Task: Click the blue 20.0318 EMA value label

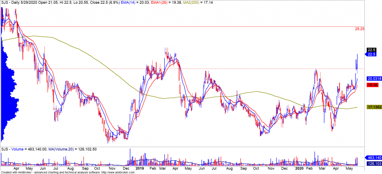Action: (374, 79)
